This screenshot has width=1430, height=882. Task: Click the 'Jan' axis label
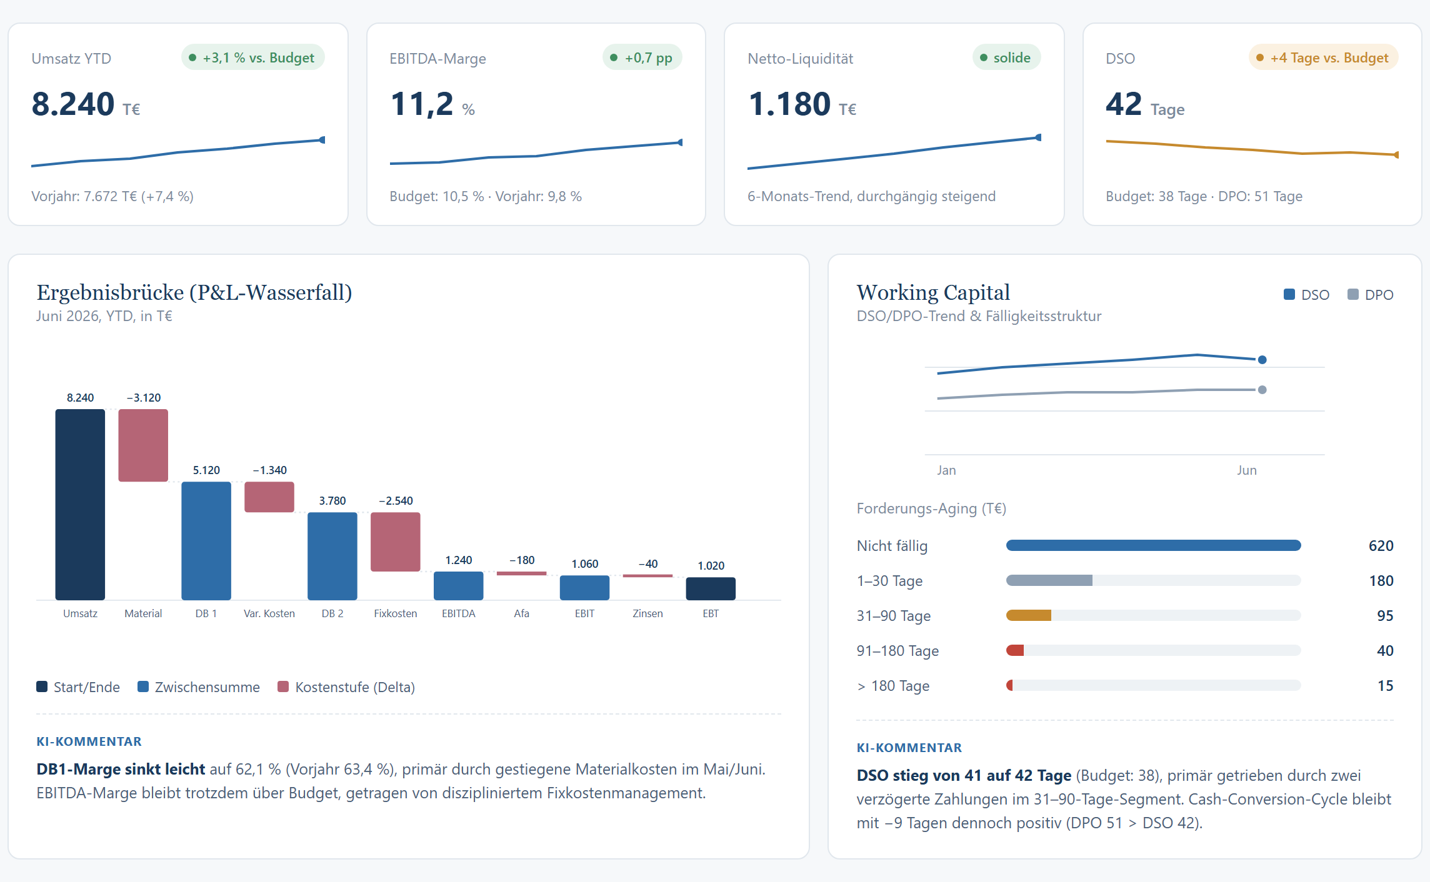tap(946, 470)
